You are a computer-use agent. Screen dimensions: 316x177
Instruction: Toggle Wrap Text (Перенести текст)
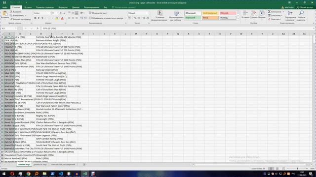(98, 13)
